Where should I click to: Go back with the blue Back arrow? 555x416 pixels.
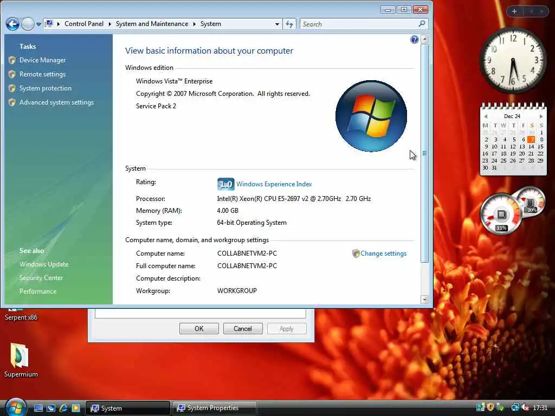point(13,24)
